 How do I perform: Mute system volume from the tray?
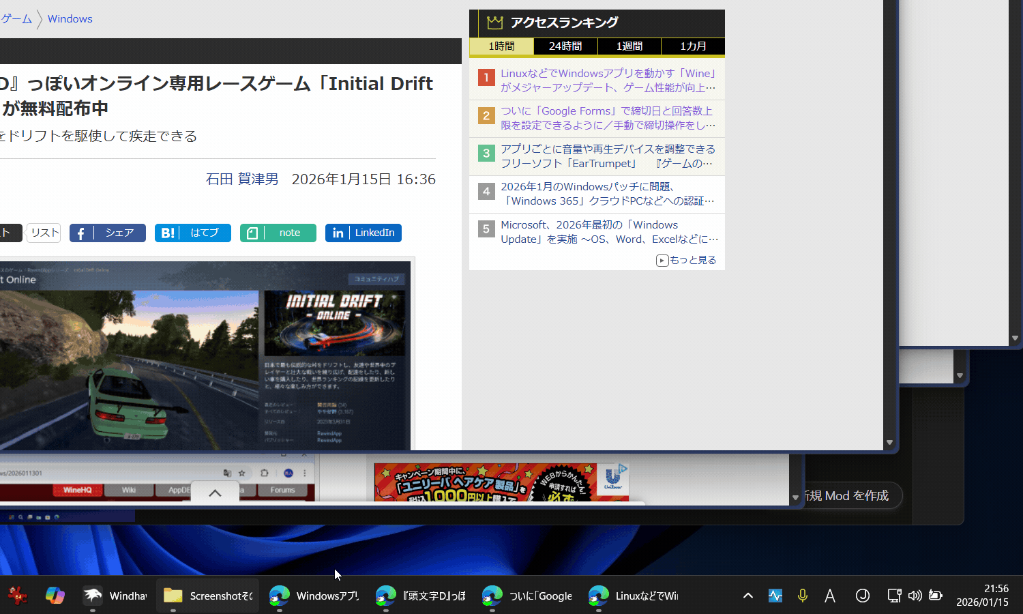pos(915,595)
